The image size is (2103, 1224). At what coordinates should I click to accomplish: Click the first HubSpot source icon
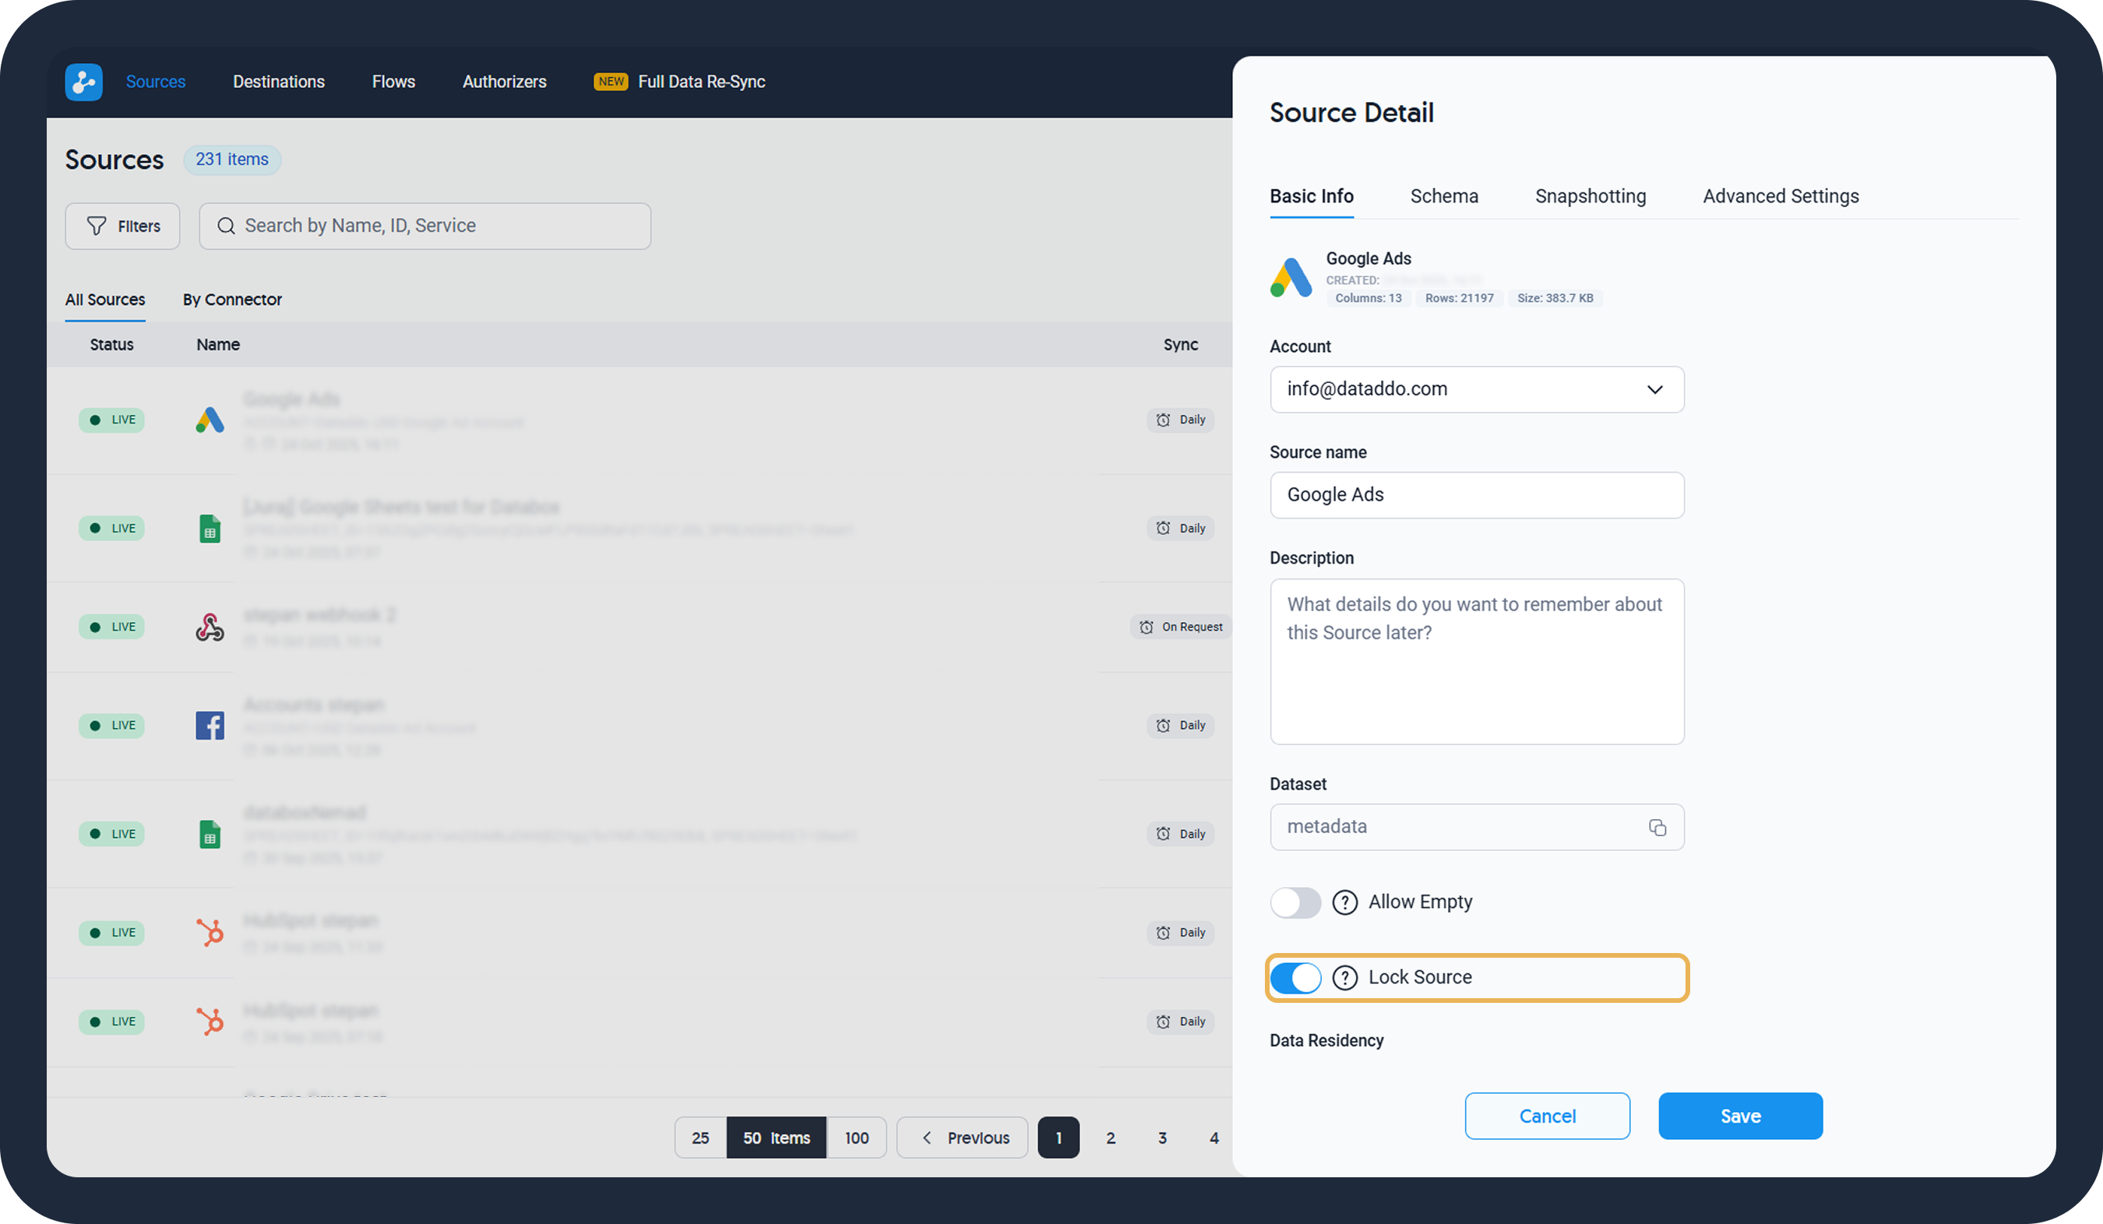[x=210, y=932]
